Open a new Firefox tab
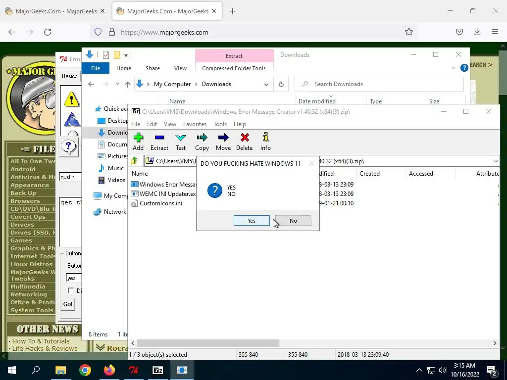Screen dimensions: 507x380 tap(232, 11)
